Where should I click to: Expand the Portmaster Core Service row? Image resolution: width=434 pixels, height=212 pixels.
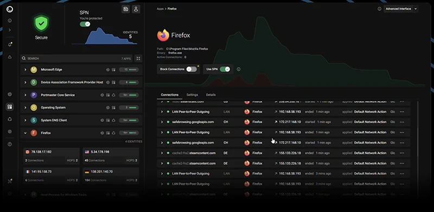tap(25, 95)
